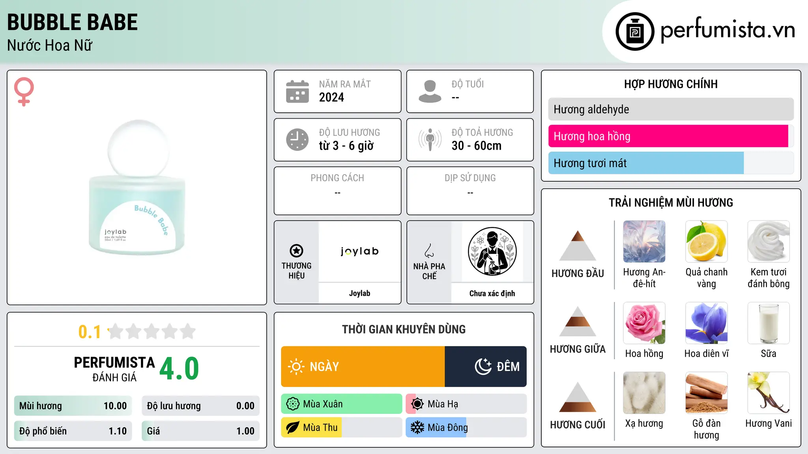Viewport: 808px width, 454px height.
Task: Select the Hoa diên vĩ iris image
Action: (x=706, y=323)
